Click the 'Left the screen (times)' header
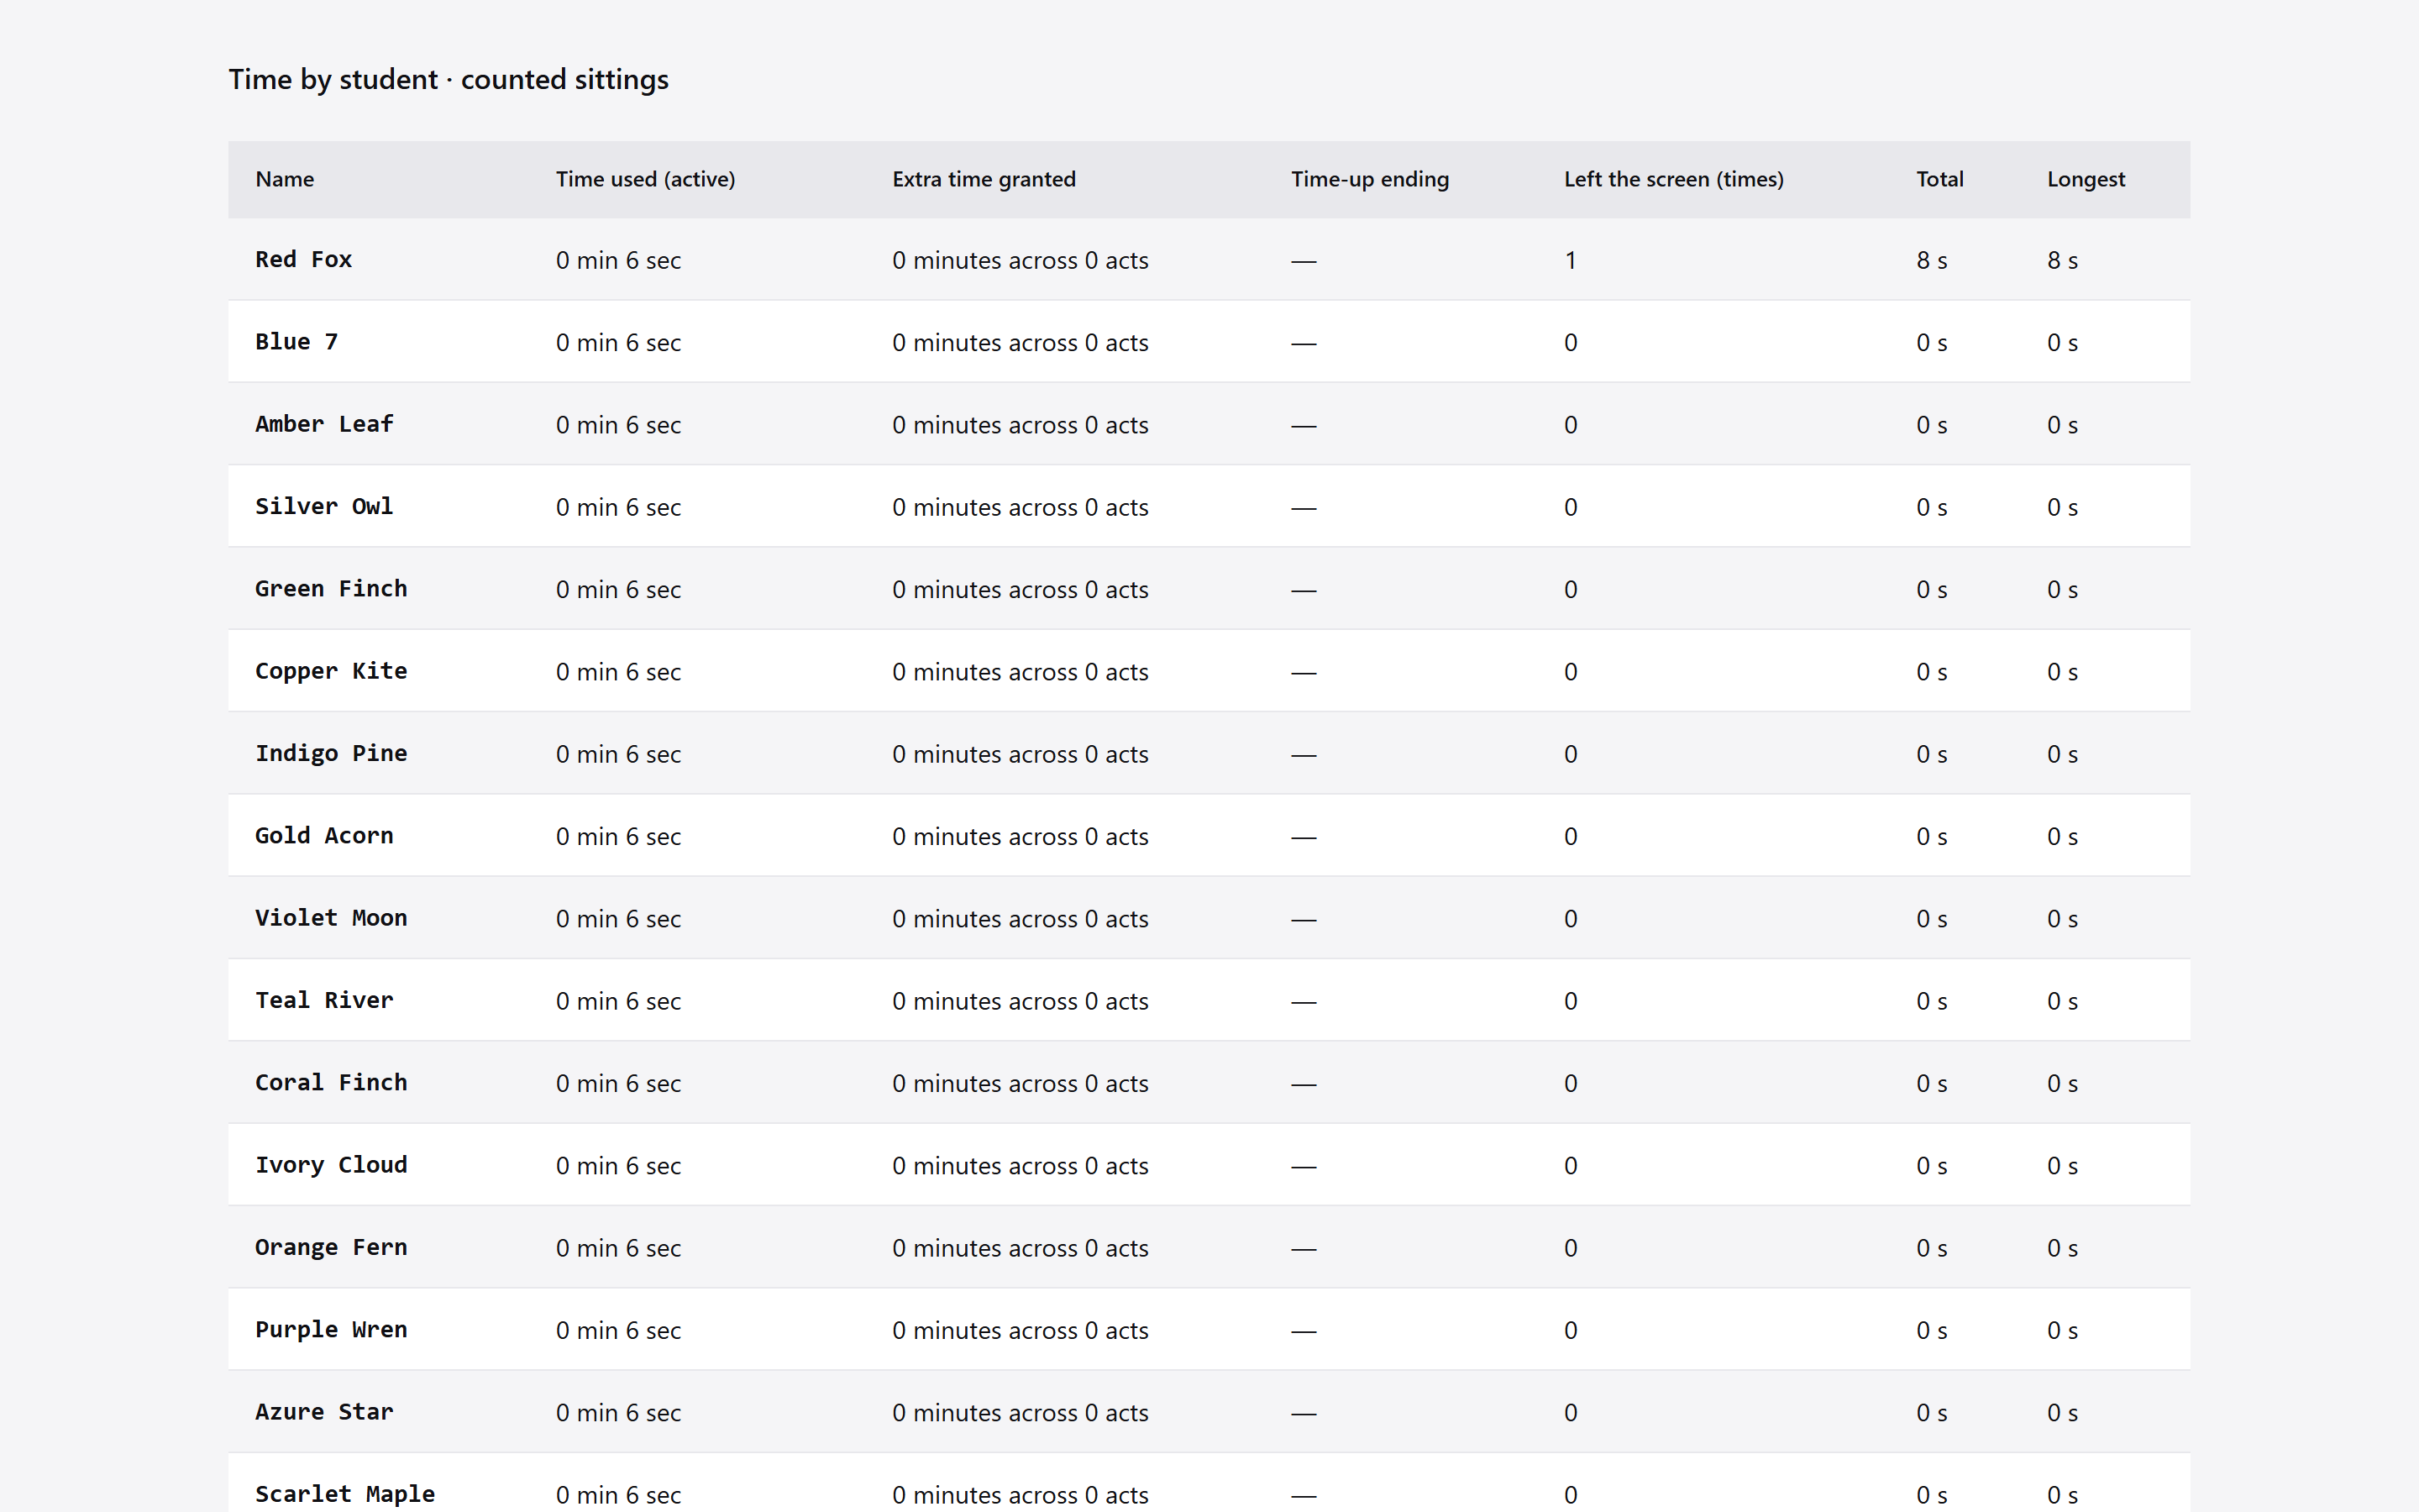 pyautogui.click(x=1673, y=179)
